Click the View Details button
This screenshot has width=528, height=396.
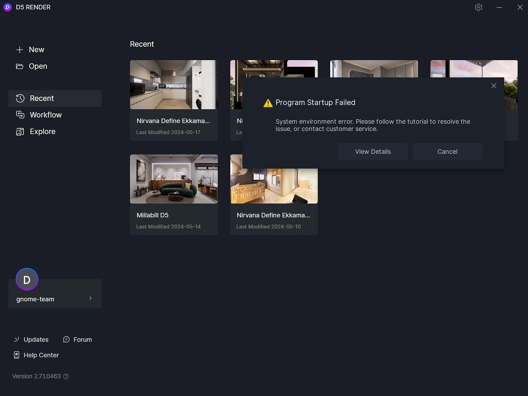pyautogui.click(x=373, y=152)
